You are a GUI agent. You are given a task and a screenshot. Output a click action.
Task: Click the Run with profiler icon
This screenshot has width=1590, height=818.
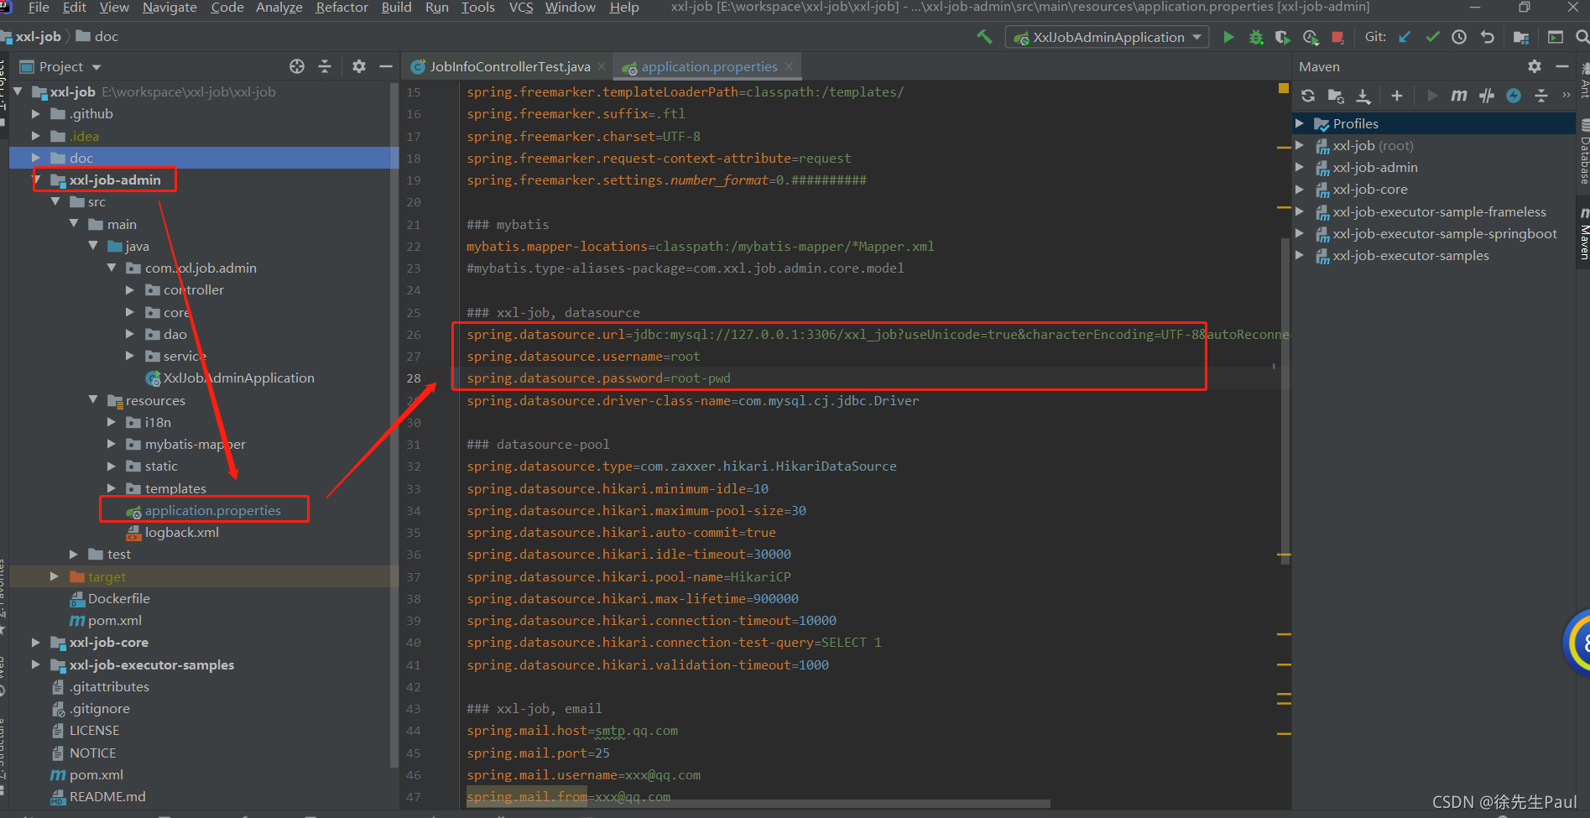click(1311, 37)
